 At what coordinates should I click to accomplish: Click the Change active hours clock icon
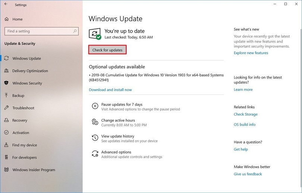tap(95, 122)
